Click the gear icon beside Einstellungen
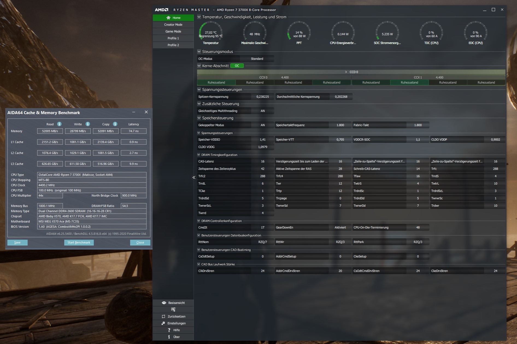This screenshot has height=344, width=517. pos(163,323)
